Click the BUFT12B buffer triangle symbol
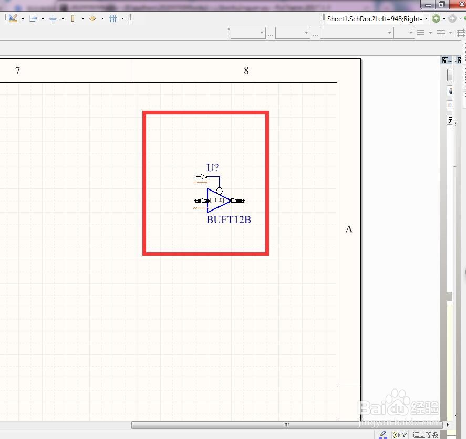 [218, 201]
